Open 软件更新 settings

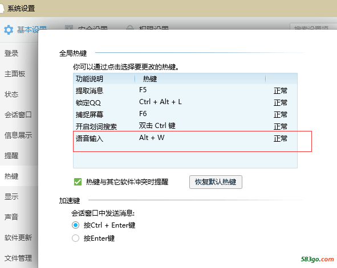(19, 237)
